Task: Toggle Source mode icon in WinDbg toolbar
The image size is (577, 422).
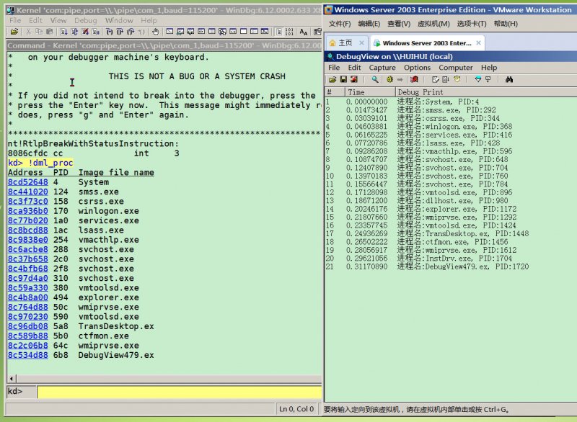Action: 279,32
